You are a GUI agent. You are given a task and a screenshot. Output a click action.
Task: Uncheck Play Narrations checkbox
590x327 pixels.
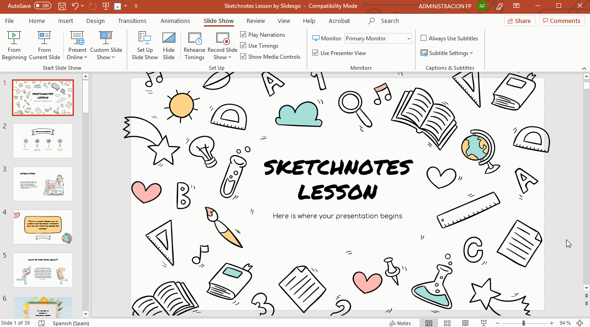(x=243, y=35)
